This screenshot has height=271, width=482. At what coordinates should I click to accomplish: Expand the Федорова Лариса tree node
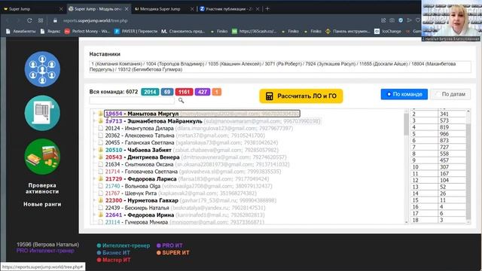[94, 179]
